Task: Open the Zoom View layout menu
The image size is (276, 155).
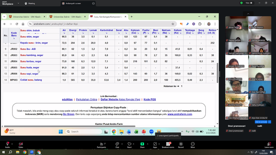Action: click(249, 3)
